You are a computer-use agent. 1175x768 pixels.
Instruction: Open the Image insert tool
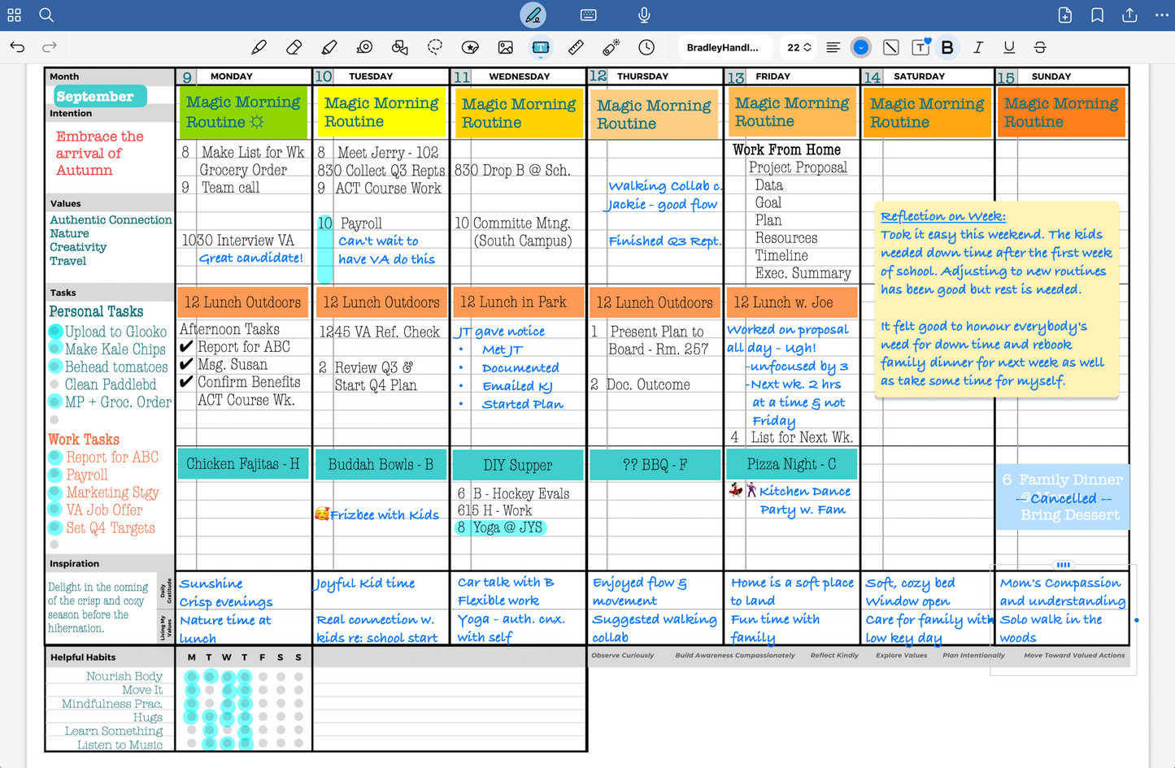click(x=505, y=48)
